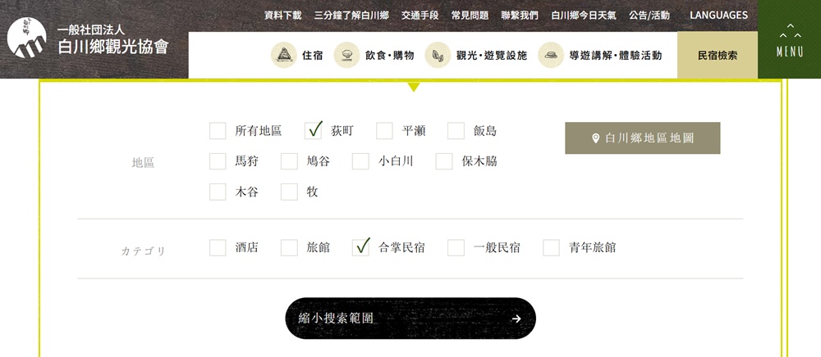This screenshot has height=357, width=821.
Task: Click the leaf icon beside 觀光・遊覽設施
Action: coord(438,56)
